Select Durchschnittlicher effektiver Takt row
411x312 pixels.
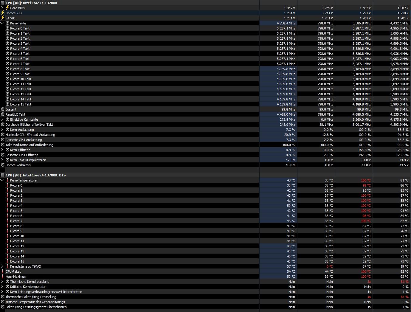pos(205,125)
